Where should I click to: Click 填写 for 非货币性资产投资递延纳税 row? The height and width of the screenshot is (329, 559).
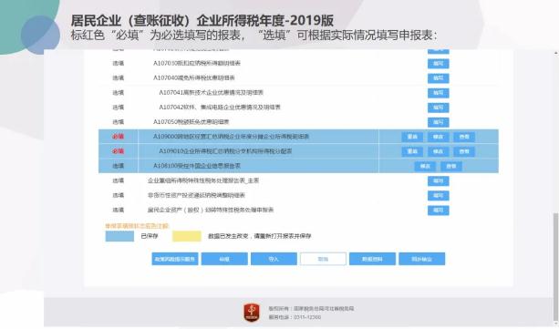[x=438, y=196]
